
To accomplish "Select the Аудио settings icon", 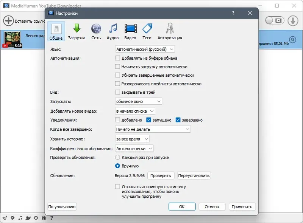I will [113, 31].
